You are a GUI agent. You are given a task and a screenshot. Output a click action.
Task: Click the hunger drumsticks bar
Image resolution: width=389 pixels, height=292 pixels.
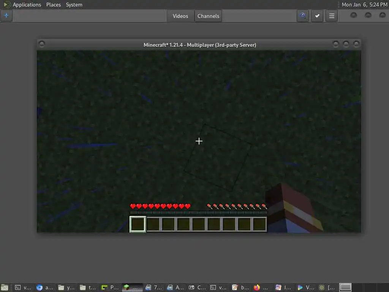[x=237, y=206]
